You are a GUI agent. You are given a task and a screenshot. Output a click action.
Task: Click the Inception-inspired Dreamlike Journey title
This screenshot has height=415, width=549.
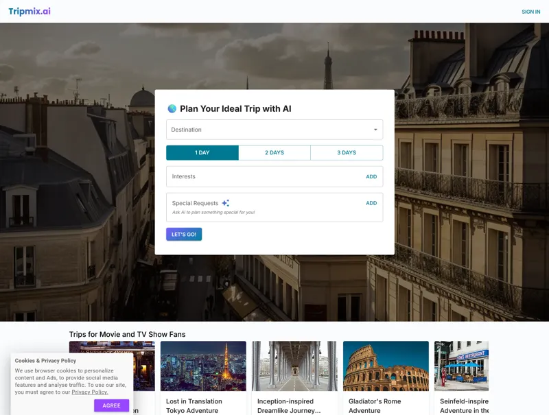[289, 406]
